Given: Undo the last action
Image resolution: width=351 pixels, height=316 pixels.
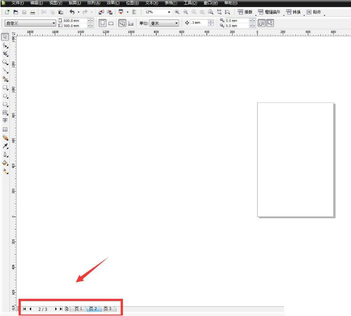Looking at the screenshot, I should [72, 12].
